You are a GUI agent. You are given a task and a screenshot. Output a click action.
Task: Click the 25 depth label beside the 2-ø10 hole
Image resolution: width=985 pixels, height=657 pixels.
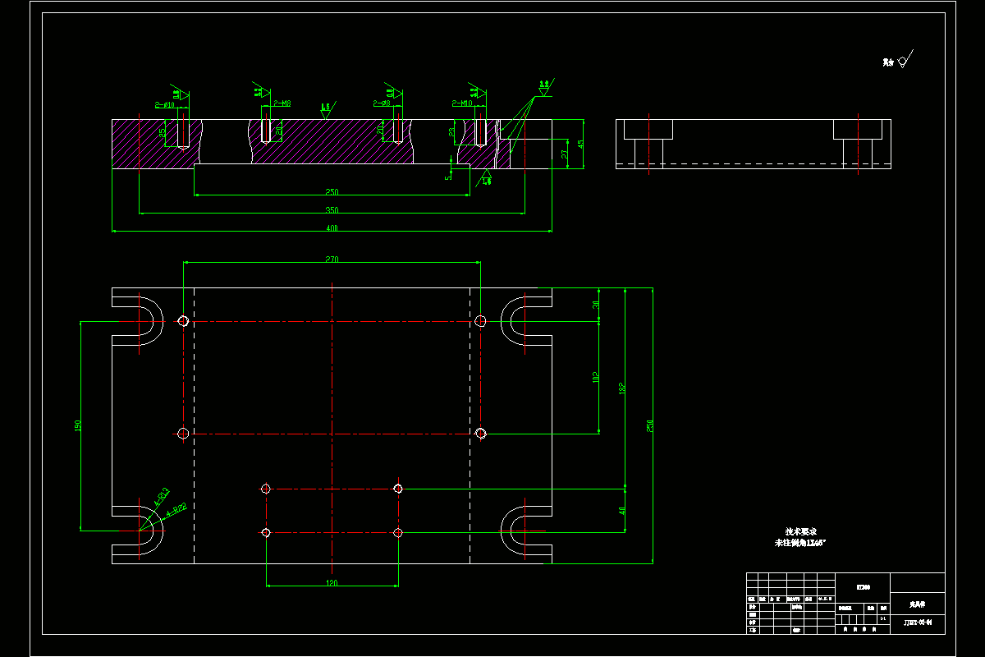coord(163,131)
